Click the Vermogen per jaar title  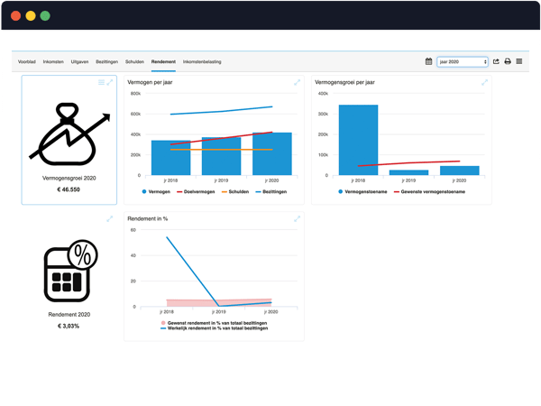click(x=150, y=82)
